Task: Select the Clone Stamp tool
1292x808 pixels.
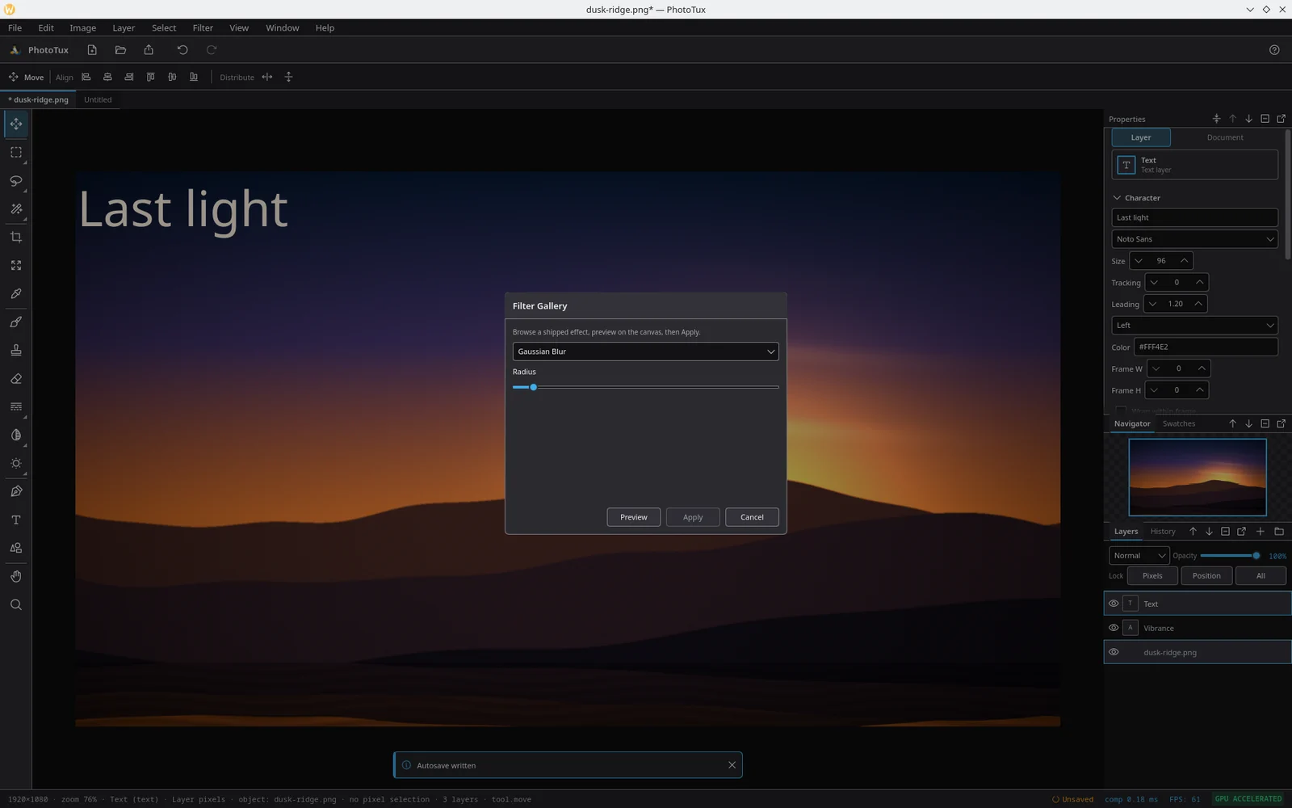Action: coord(16,351)
